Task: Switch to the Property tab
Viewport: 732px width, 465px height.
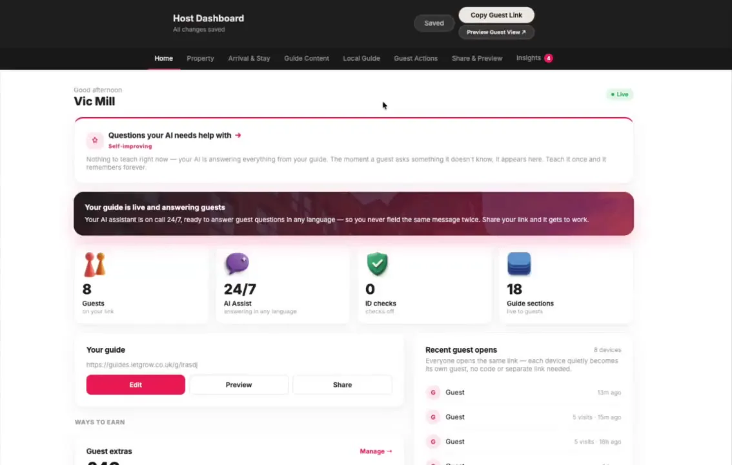Action: point(200,58)
